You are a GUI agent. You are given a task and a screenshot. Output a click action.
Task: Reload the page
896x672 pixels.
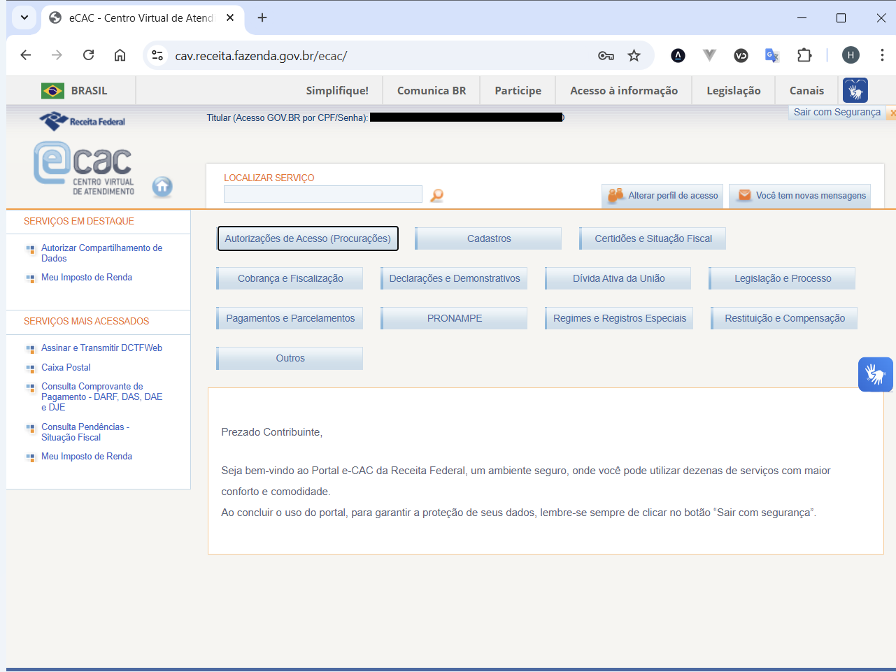(88, 55)
